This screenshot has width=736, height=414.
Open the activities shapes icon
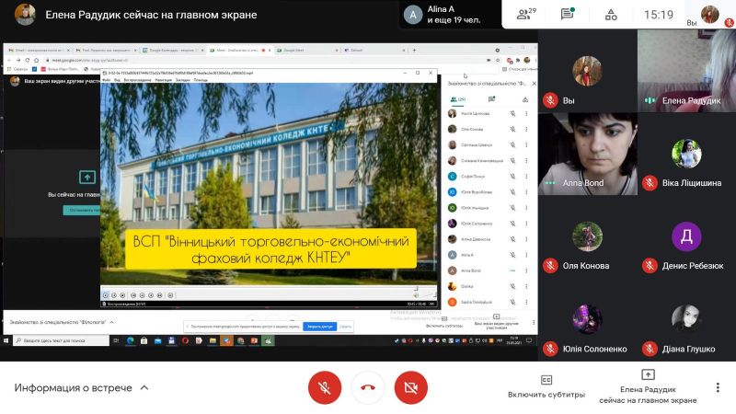point(611,15)
